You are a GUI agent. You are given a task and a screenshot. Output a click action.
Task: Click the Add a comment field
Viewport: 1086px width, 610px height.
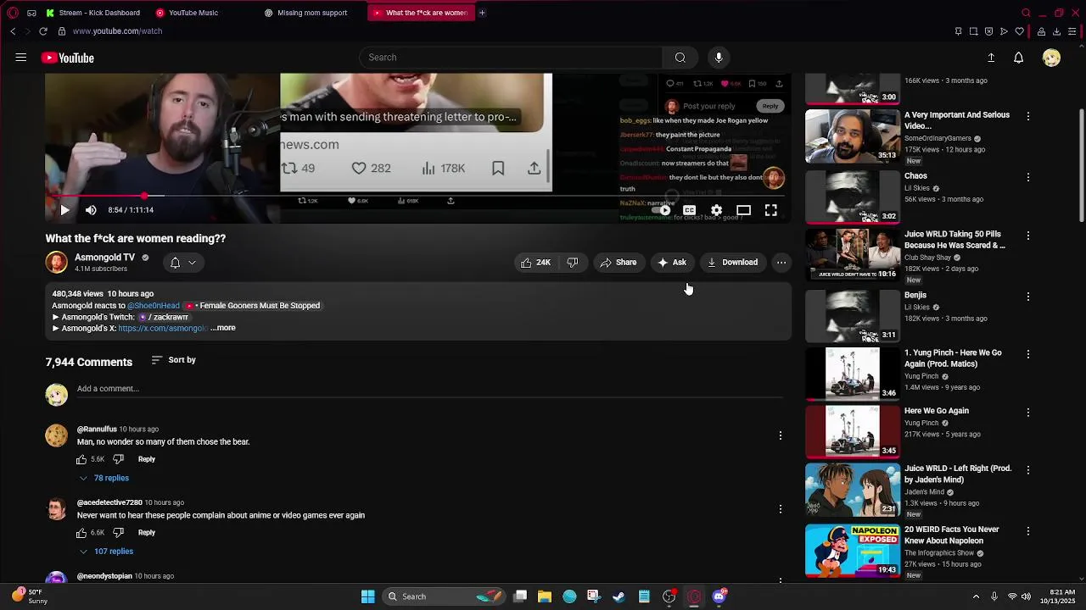click(x=428, y=389)
